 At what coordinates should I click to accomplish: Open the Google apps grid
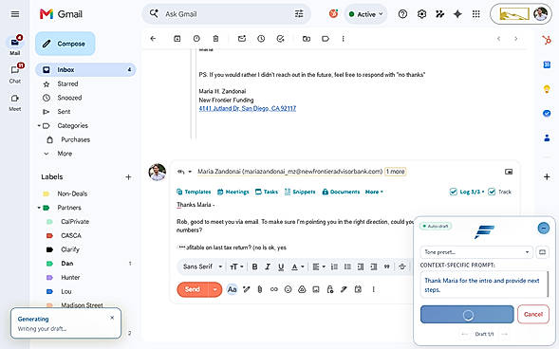[475, 14]
